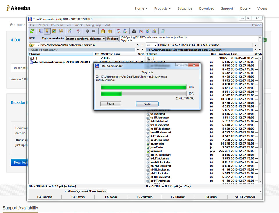Open the Konfiguracja menu
Viewport: 279px width, 213px height.
(x=93, y=25)
